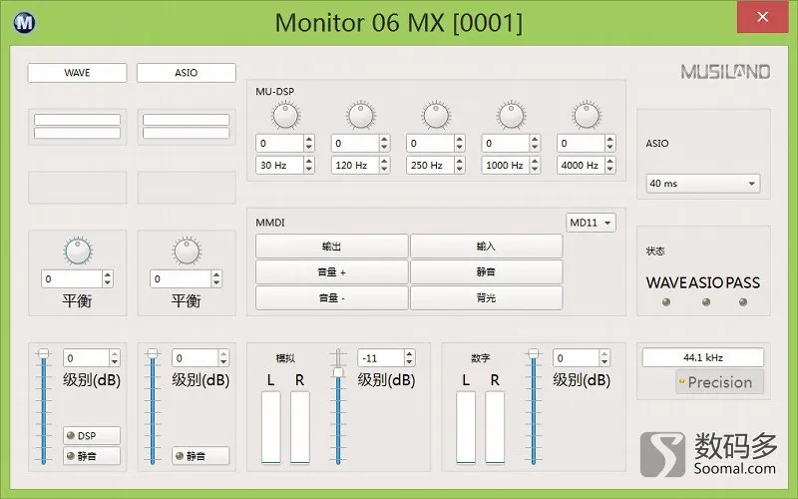Viewport: 798px width, 499px height.
Task: Close the Monitor 06 MX window
Action: pyautogui.click(x=762, y=17)
